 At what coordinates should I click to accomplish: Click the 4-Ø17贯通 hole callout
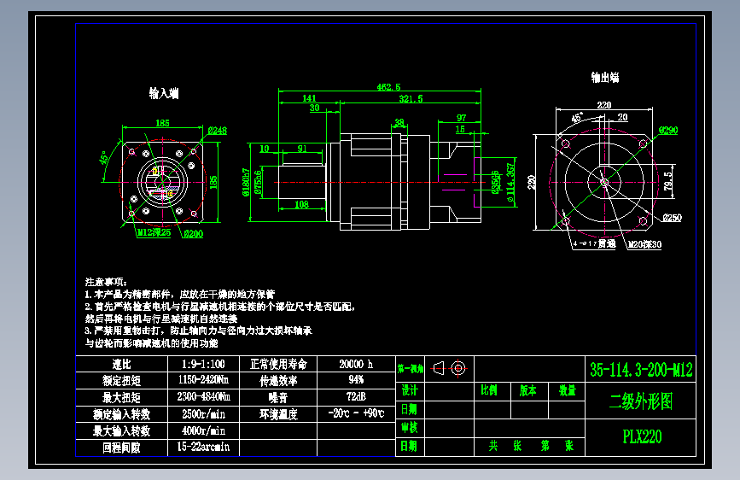tap(594, 243)
